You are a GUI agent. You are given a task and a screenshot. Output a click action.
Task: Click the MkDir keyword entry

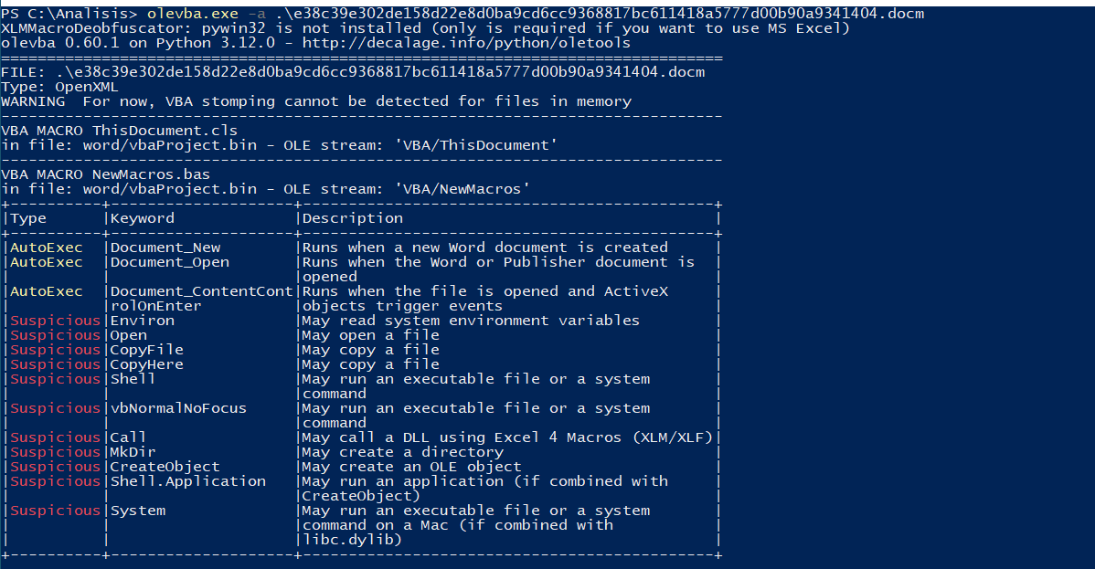[133, 452]
